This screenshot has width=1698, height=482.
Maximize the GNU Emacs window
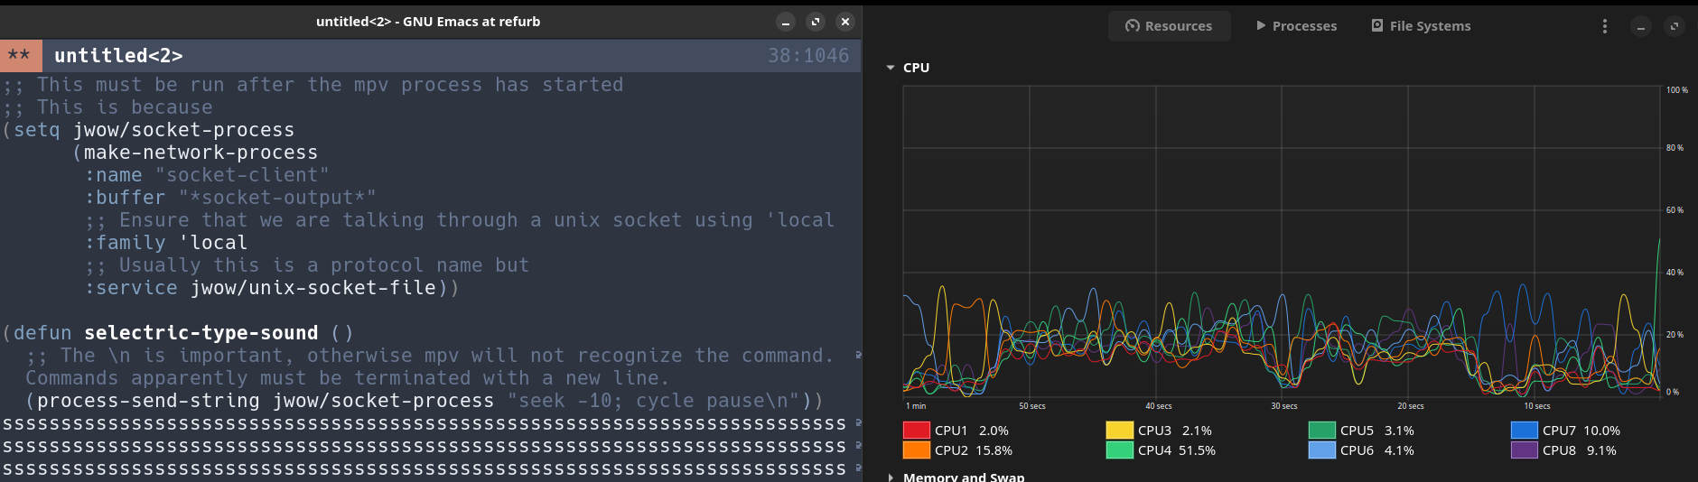tap(815, 22)
